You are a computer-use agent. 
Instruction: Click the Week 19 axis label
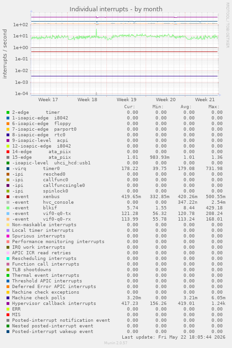127,100
